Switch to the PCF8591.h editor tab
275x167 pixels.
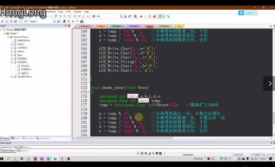click(84, 26)
